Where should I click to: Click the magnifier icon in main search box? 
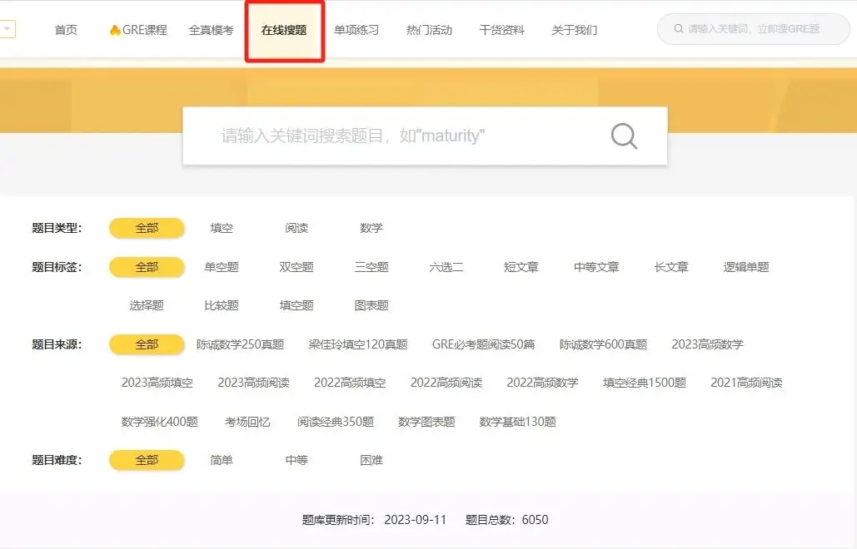(x=624, y=136)
